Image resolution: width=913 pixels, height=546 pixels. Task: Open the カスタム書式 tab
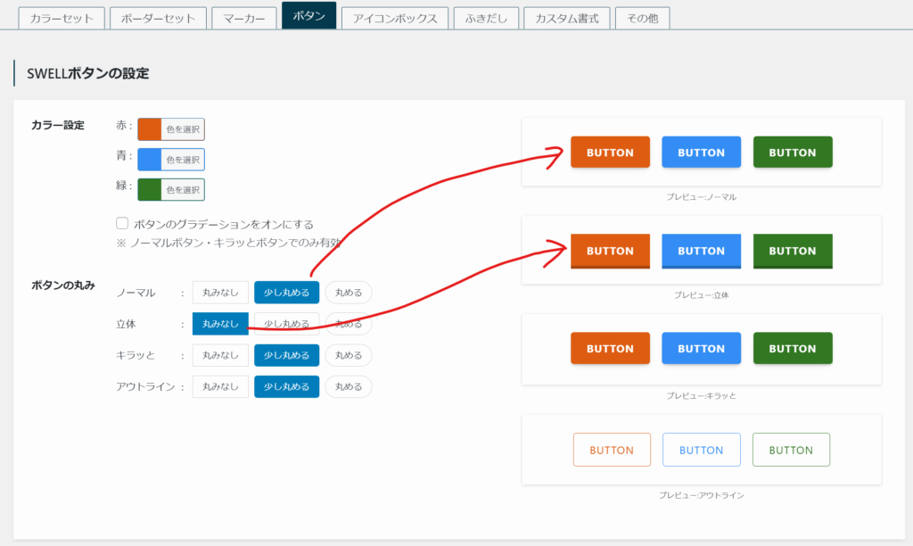click(x=567, y=18)
